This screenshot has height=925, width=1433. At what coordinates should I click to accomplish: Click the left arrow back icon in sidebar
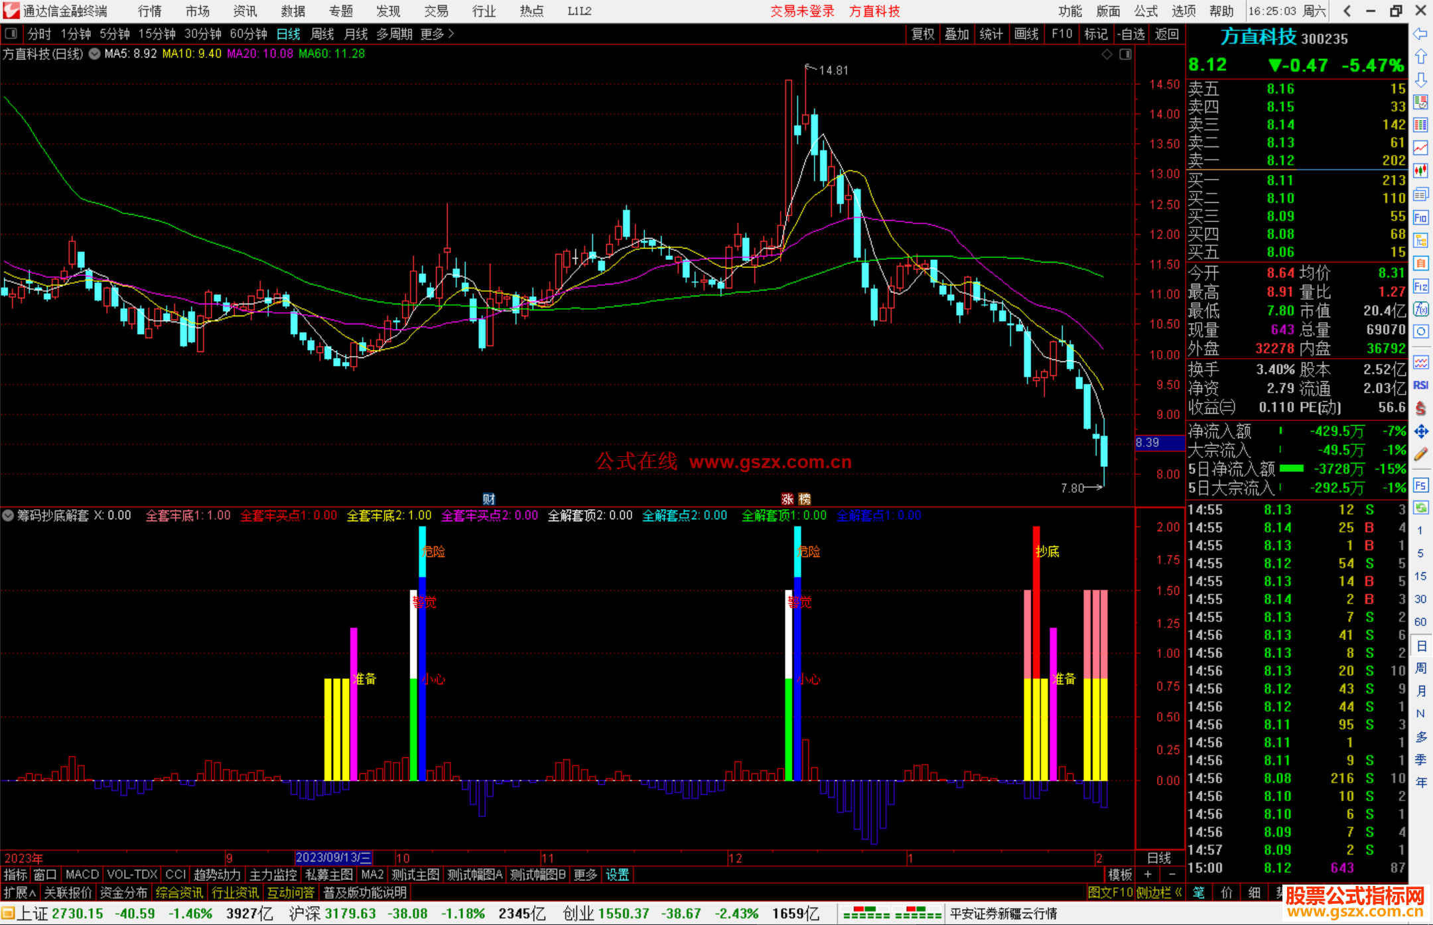click(1420, 34)
